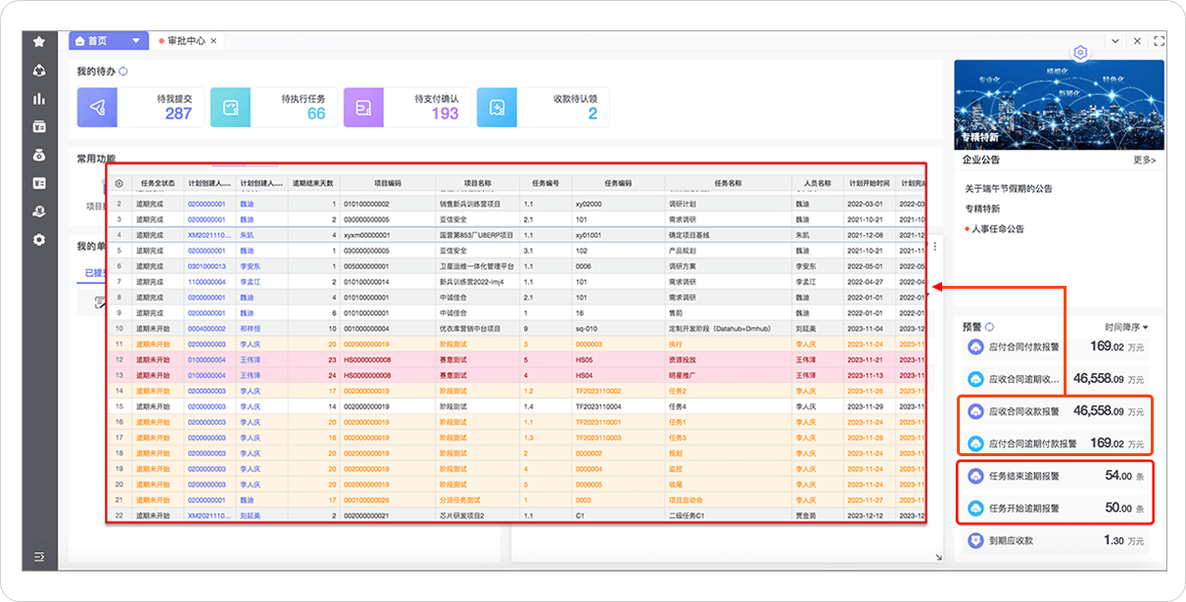Open the hexagon settings icon above banner

[x=1080, y=53]
